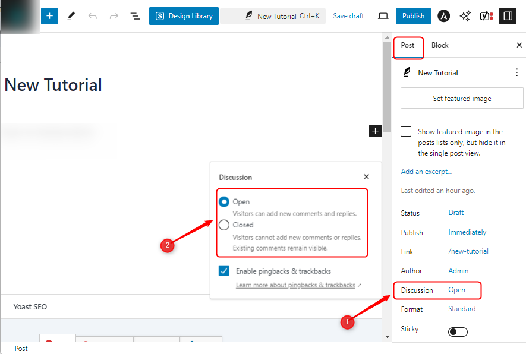Uncheck Enable pingbacks & trackbacks
526x354 pixels.
pos(224,271)
